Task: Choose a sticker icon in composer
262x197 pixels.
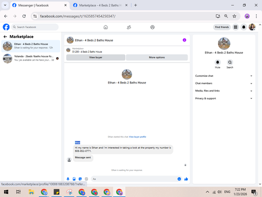Action: 80,179
